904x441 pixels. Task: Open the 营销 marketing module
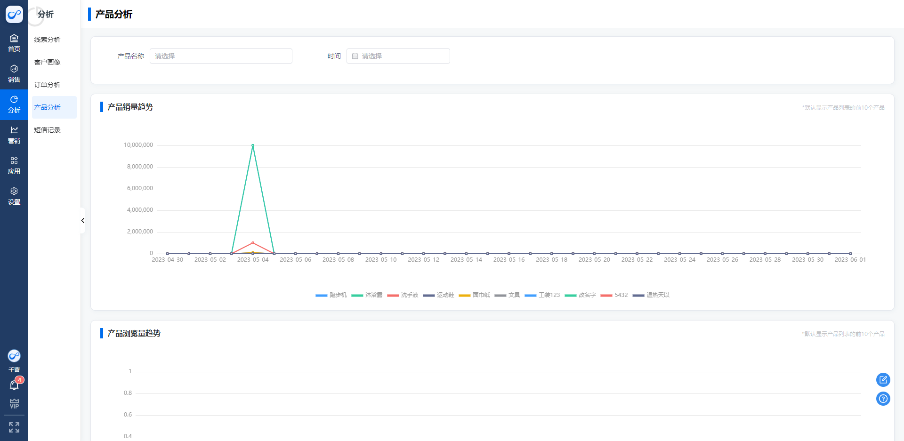(14, 135)
